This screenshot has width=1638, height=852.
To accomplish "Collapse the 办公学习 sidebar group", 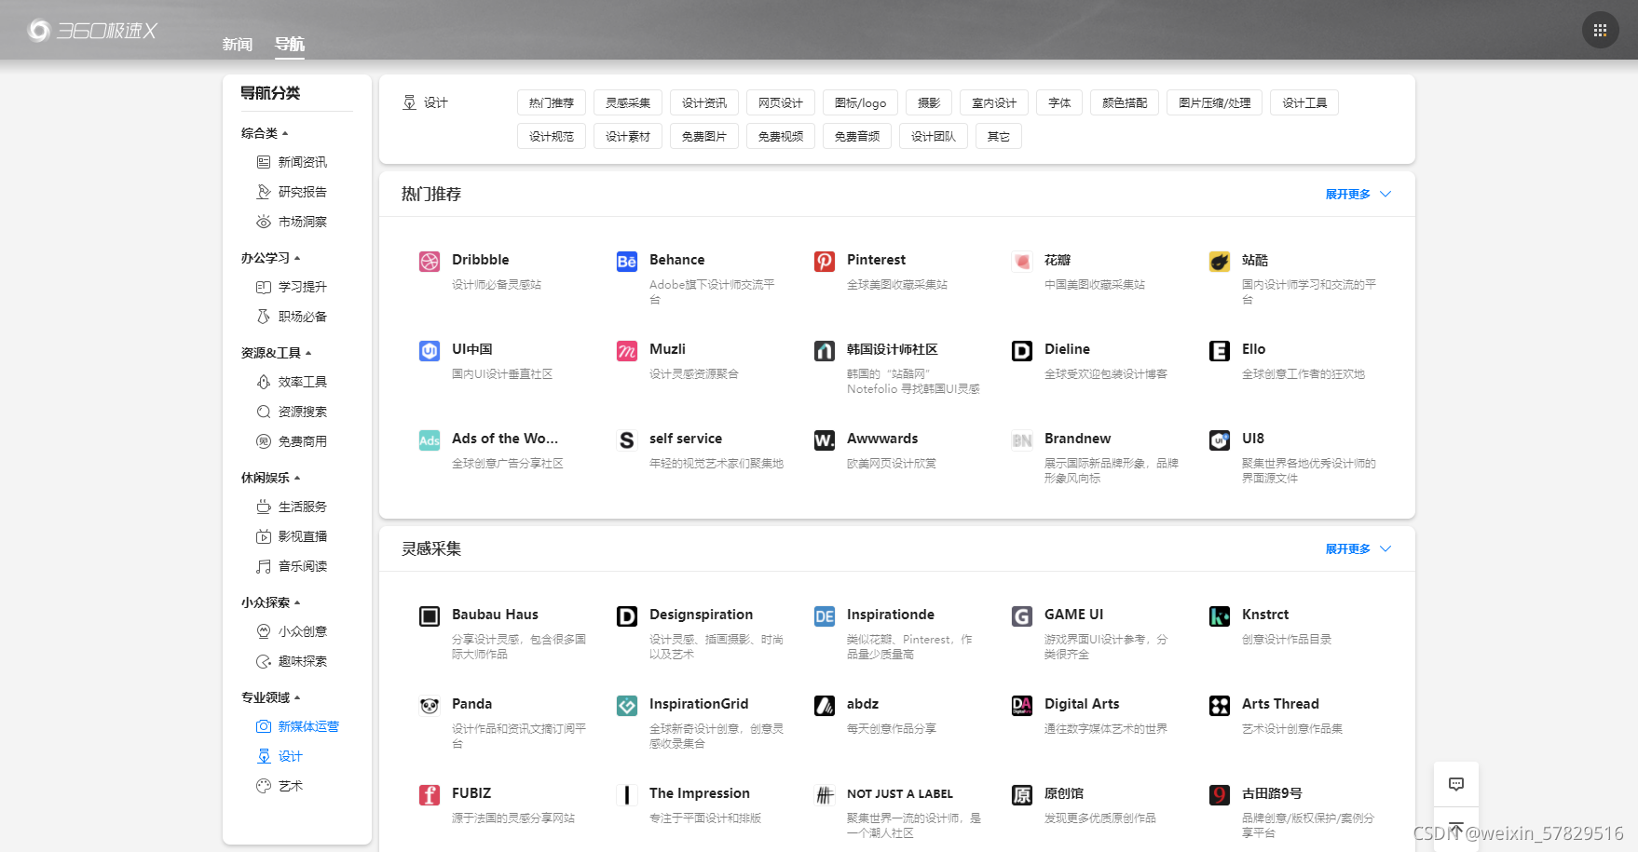I will click(270, 258).
